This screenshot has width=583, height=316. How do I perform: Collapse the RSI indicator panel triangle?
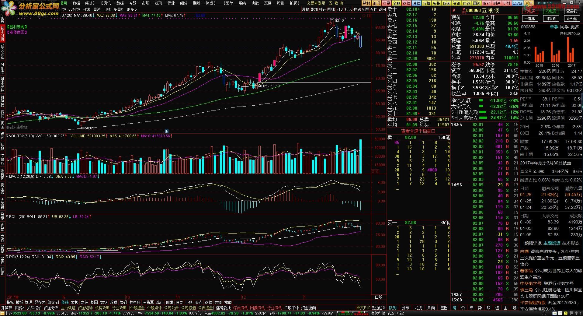pyautogui.click(x=7, y=257)
